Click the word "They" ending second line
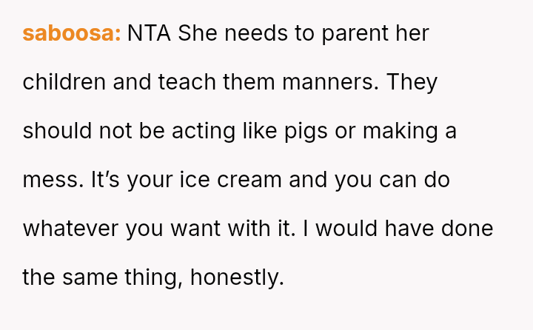 412,82
